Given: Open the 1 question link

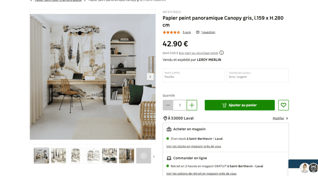Looking at the screenshot, I should (x=208, y=32).
